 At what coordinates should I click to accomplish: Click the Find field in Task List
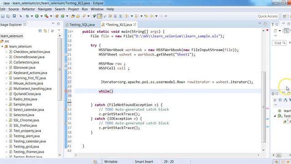pos(279,43)
